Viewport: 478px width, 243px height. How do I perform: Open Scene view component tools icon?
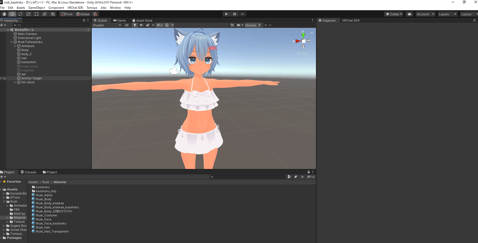[x=232, y=25]
